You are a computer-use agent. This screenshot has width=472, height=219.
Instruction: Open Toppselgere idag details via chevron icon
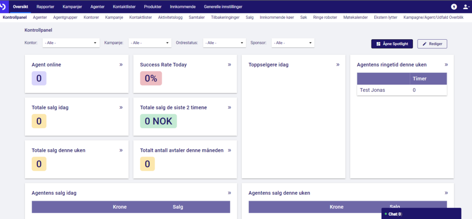click(338, 65)
